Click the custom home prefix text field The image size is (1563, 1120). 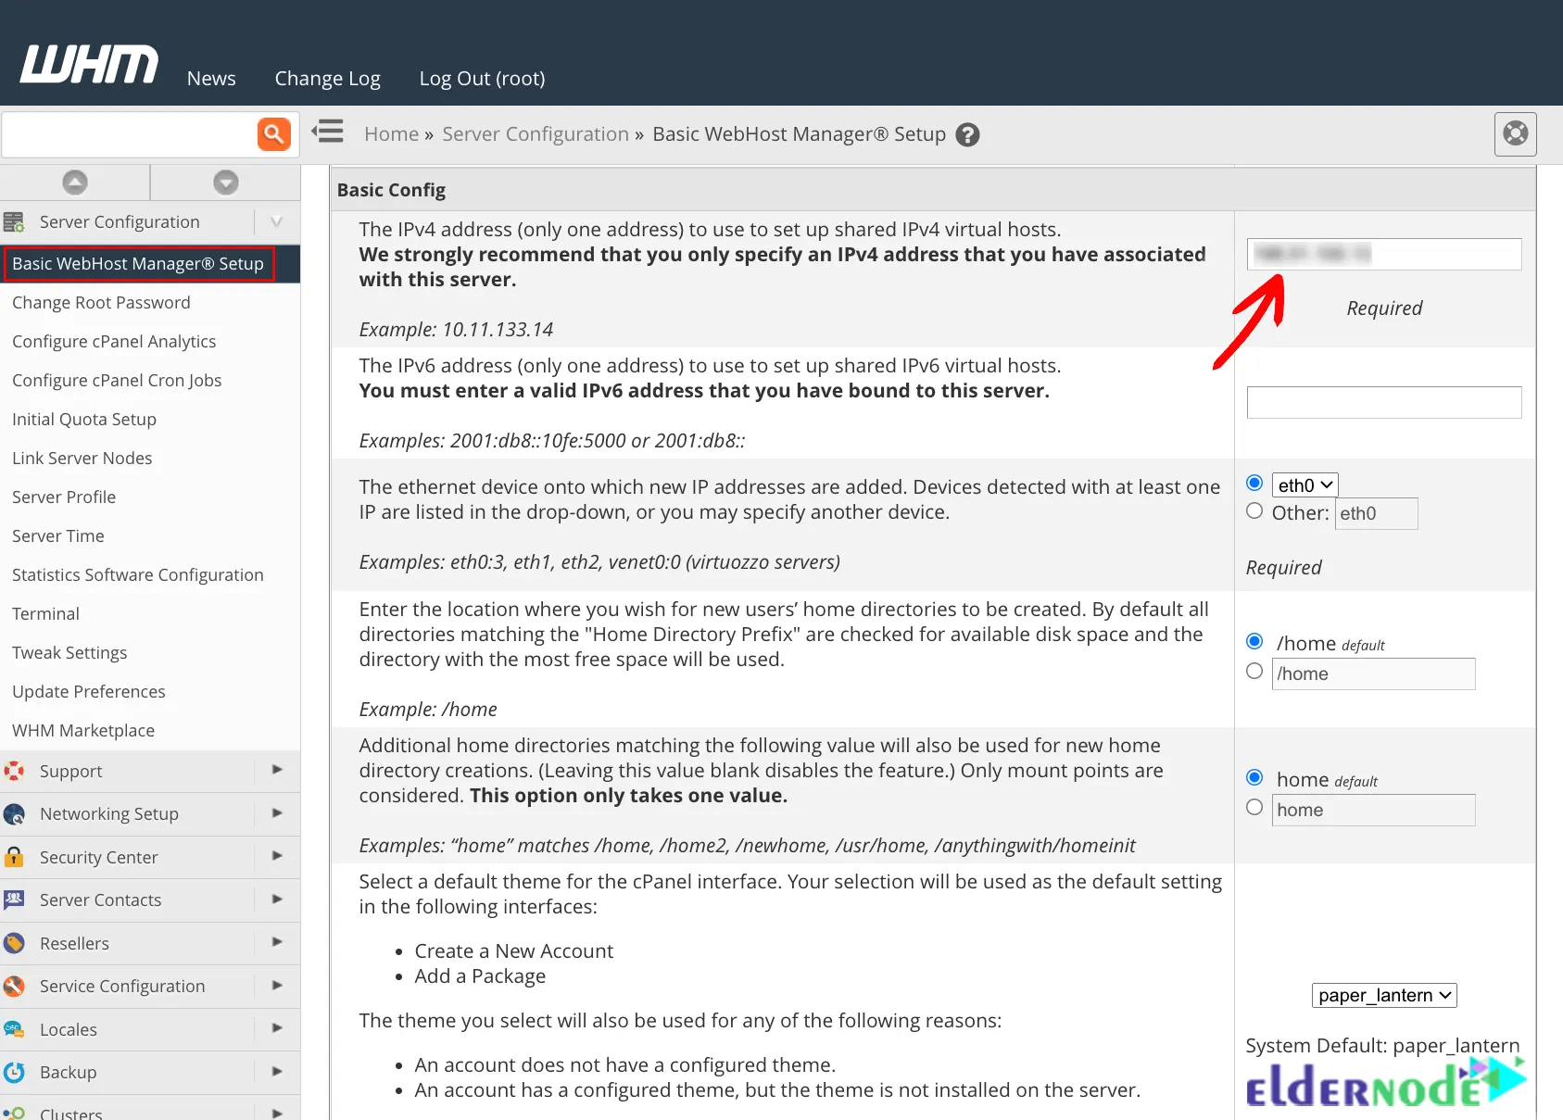[1373, 810]
